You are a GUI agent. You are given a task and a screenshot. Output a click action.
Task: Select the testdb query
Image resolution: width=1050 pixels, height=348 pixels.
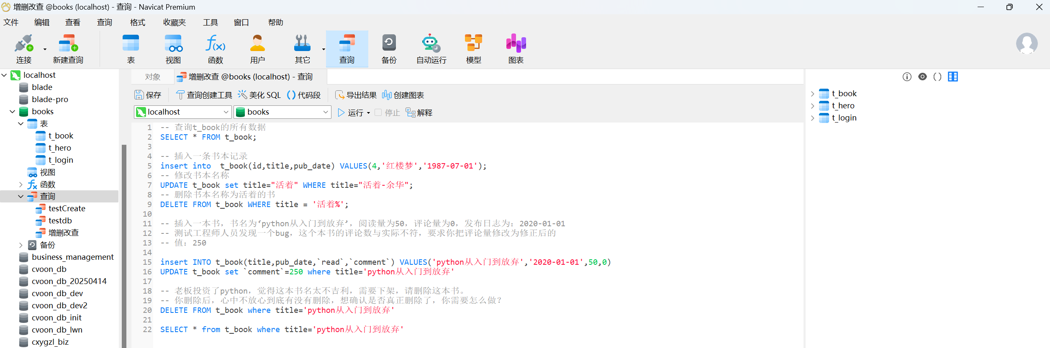(60, 221)
